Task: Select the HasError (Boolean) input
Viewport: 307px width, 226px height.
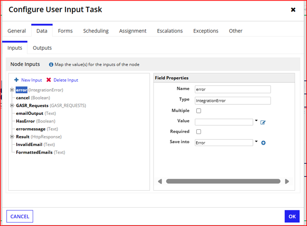Action: click(x=35, y=121)
